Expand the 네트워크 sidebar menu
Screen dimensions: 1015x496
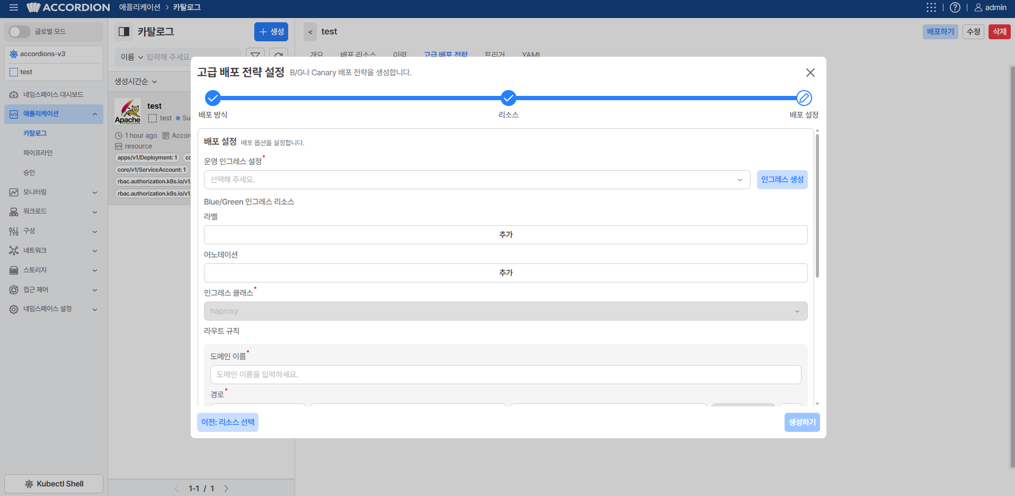(54, 251)
